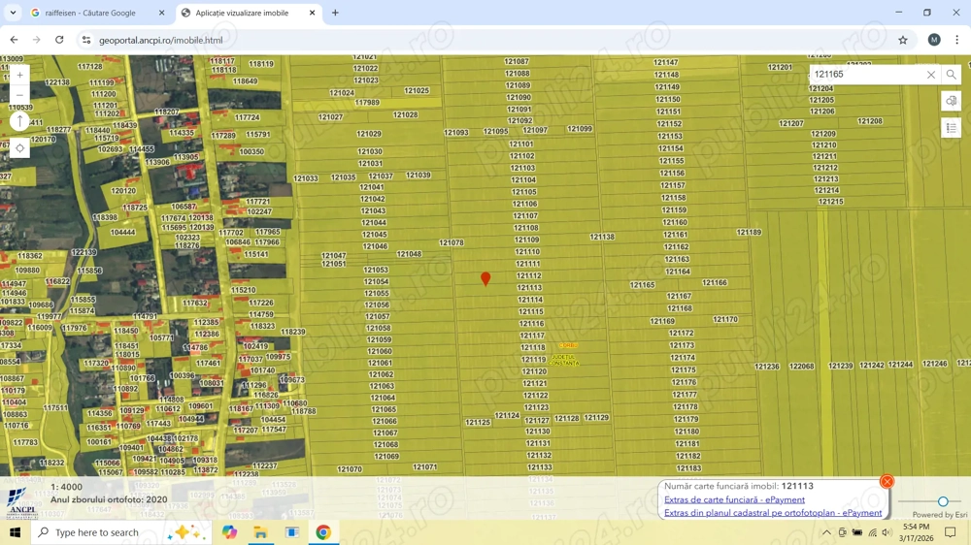Image resolution: width=971 pixels, height=545 pixels.
Task: Clear the 121165 search text
Action: [x=930, y=75]
